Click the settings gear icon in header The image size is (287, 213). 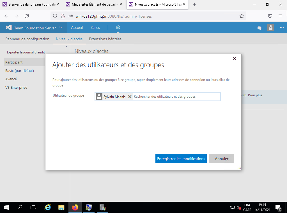coord(118,27)
